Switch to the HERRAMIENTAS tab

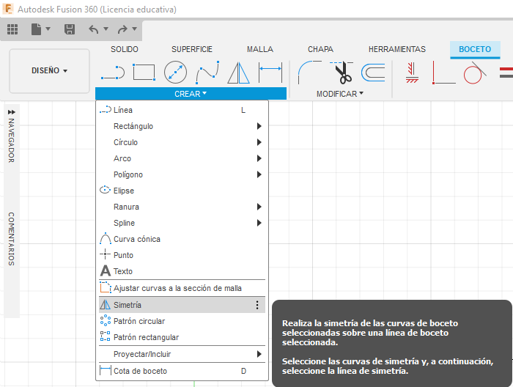click(397, 49)
